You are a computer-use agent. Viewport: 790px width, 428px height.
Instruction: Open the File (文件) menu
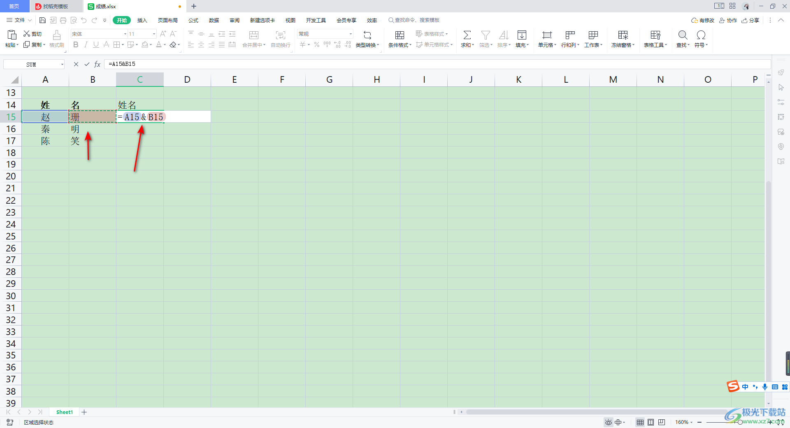coord(19,20)
